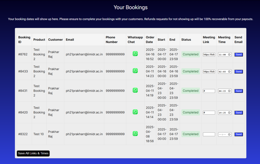Send email for booking #8433
260x164 pixels.
click(239, 72)
